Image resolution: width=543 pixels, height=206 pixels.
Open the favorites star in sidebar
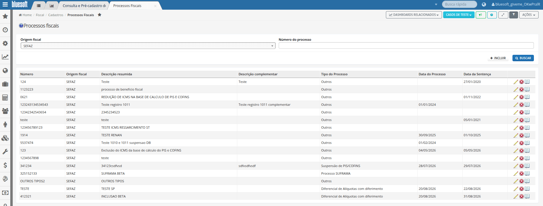pos(5,16)
